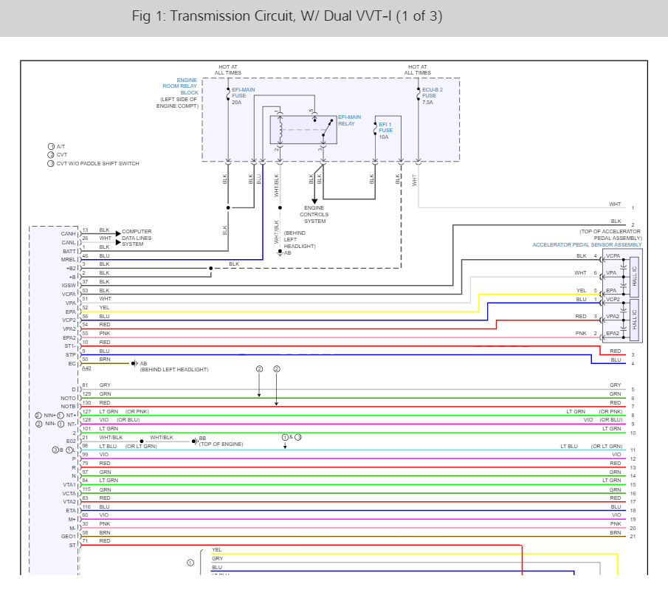Image resolution: width=668 pixels, height=598 pixels.
Task: Click circled 3 CVT W/O paddle shift legend
Action: coord(93,163)
